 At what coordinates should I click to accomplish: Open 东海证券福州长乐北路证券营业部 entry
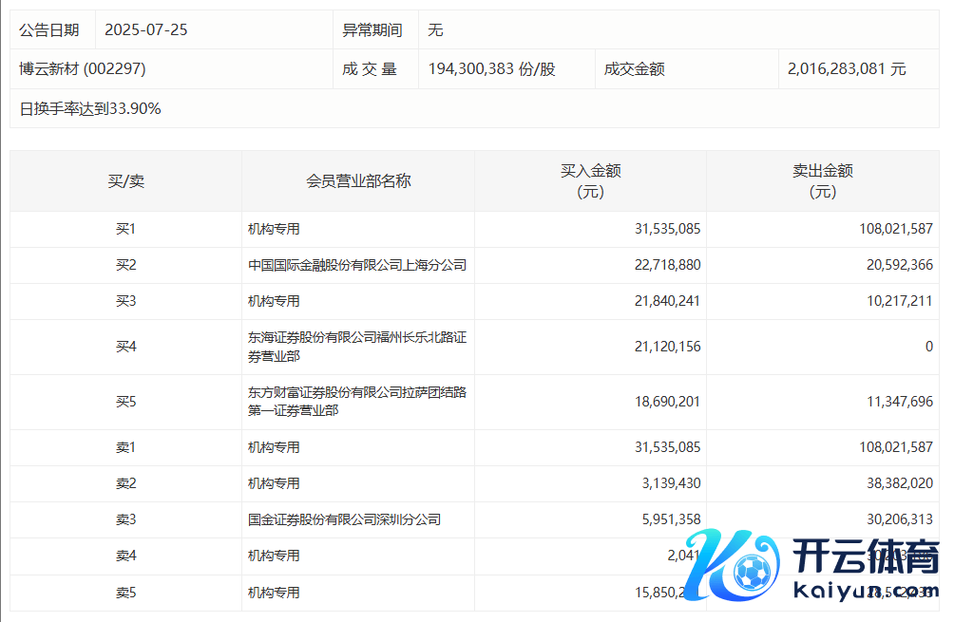357,347
